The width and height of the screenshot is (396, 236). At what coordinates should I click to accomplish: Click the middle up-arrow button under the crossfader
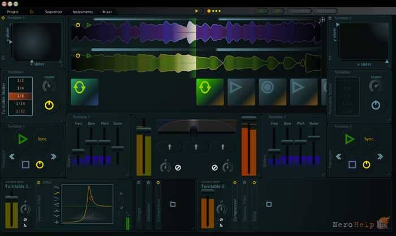coord(196,147)
